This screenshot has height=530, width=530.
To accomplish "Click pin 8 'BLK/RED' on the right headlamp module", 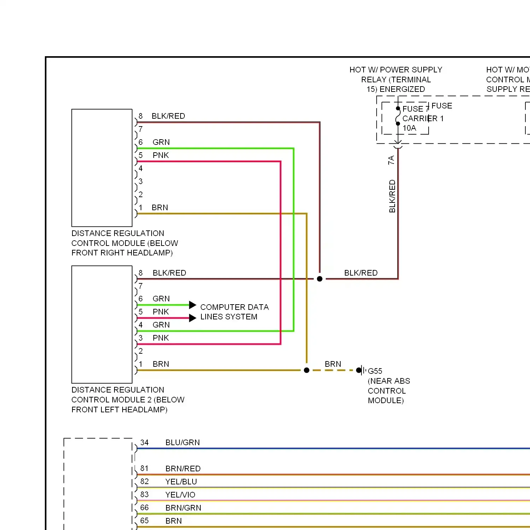I will 168,116.
